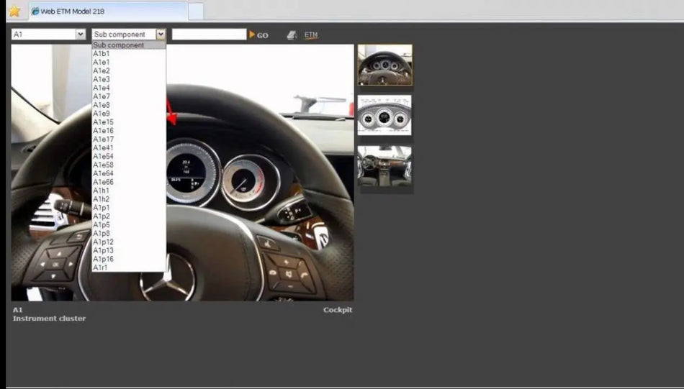Select A1h2 from the list
Image resolution: width=684 pixels, height=389 pixels.
tap(102, 199)
